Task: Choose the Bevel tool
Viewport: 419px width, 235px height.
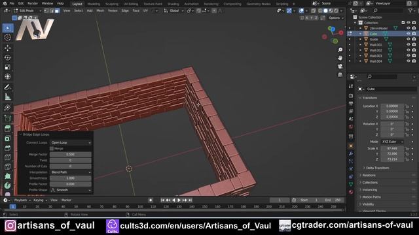Action: [8, 148]
